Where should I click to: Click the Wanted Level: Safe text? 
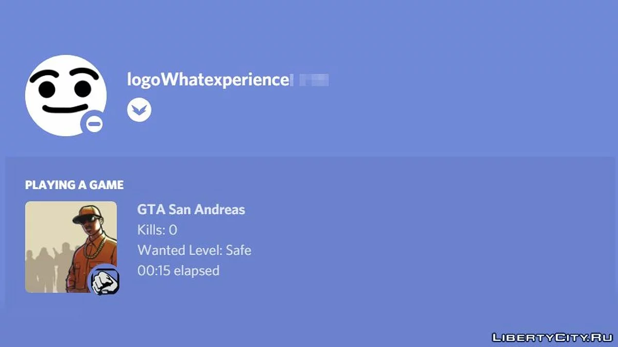click(x=194, y=250)
